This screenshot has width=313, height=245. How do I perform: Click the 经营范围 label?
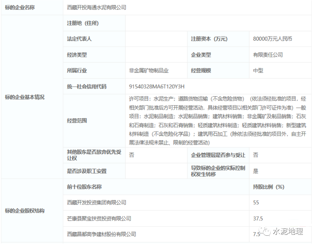click(77, 121)
